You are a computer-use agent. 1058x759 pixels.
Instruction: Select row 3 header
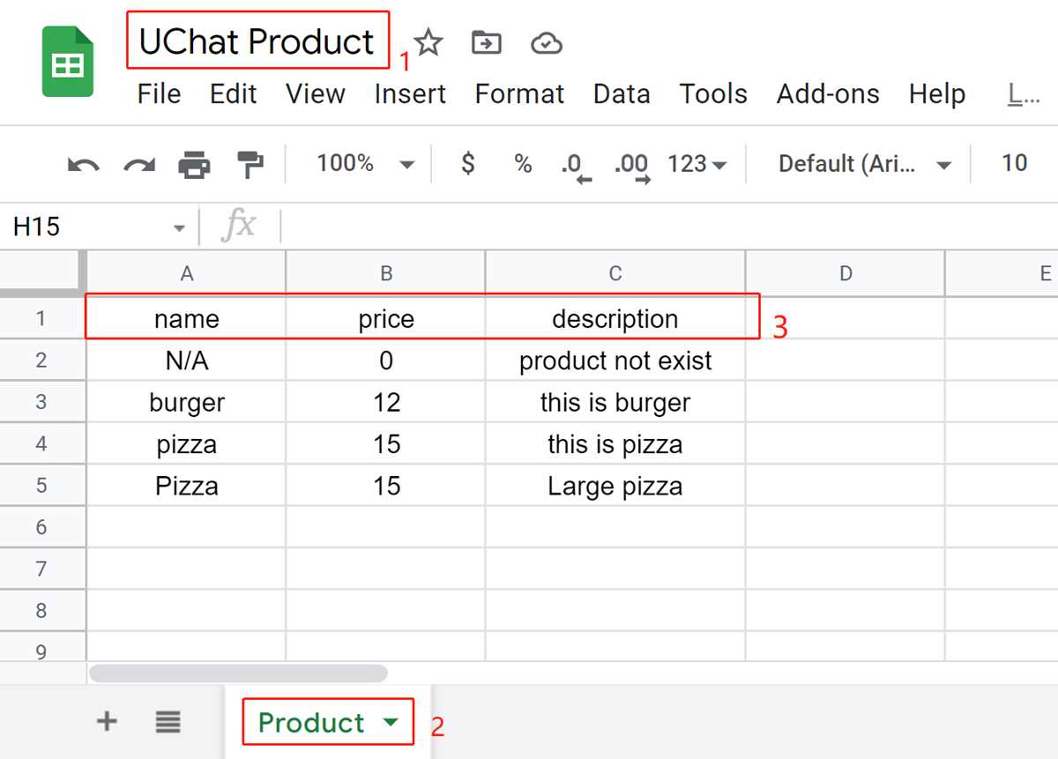click(42, 402)
